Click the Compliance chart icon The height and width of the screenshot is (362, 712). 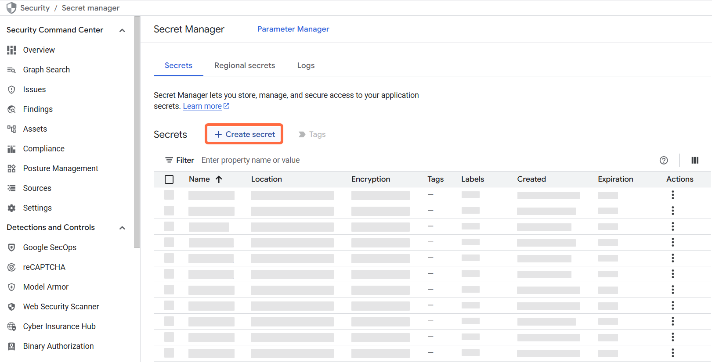(x=11, y=149)
